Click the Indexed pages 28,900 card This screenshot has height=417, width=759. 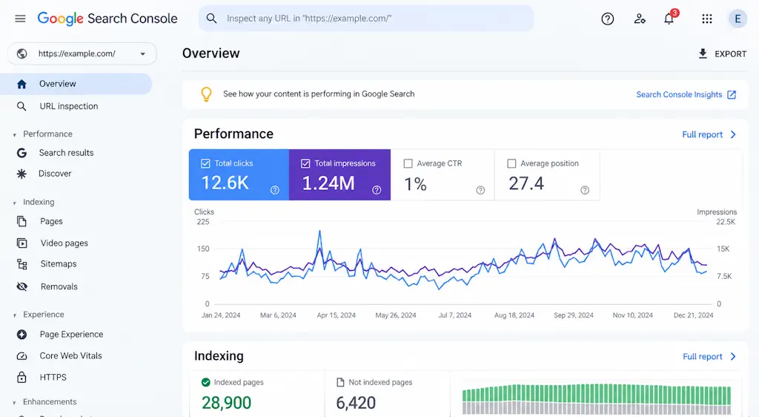point(257,394)
